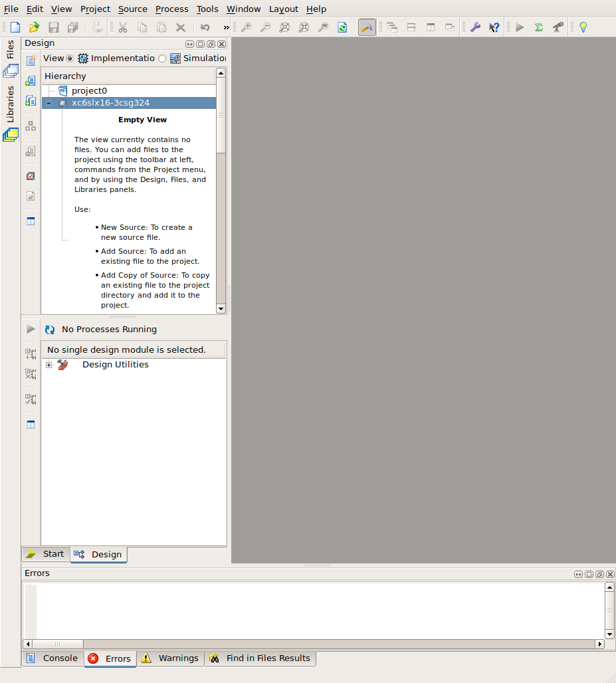Select project0 in Hierarchy
The width and height of the screenshot is (616, 683).
pyautogui.click(x=89, y=90)
